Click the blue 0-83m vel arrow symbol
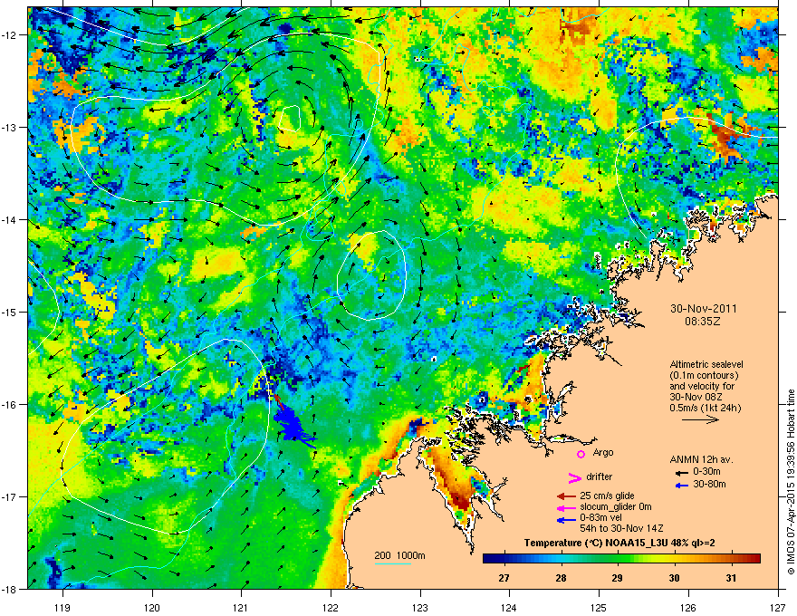 tap(566, 520)
